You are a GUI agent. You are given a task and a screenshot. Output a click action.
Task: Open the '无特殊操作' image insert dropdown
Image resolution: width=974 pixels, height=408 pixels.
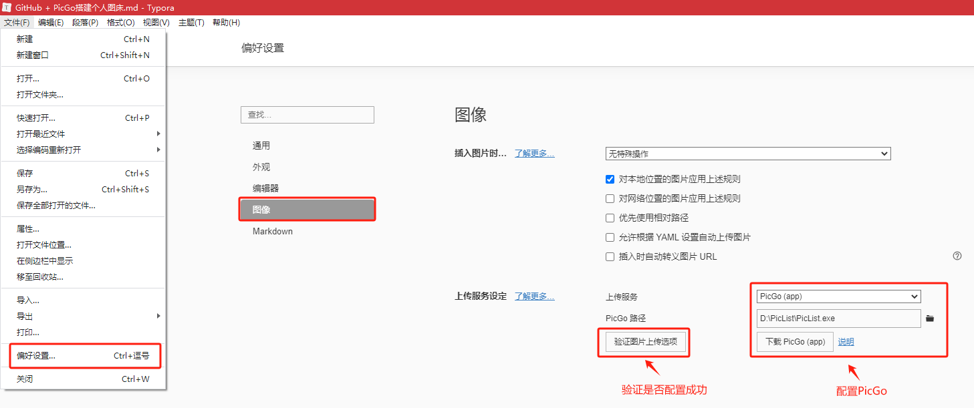click(748, 154)
